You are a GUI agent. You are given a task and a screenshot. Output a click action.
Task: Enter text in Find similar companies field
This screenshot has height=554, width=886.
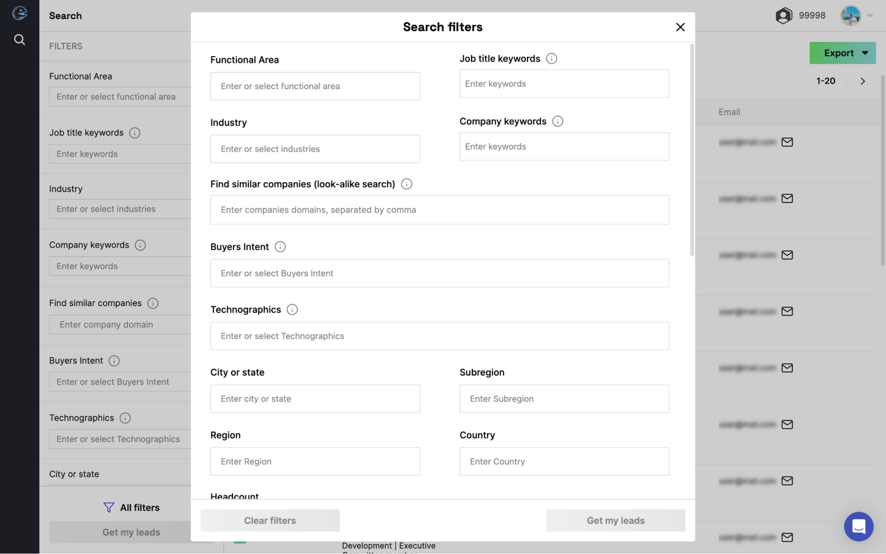click(440, 209)
